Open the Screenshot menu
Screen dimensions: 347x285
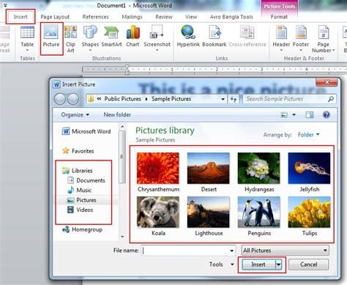click(x=157, y=38)
